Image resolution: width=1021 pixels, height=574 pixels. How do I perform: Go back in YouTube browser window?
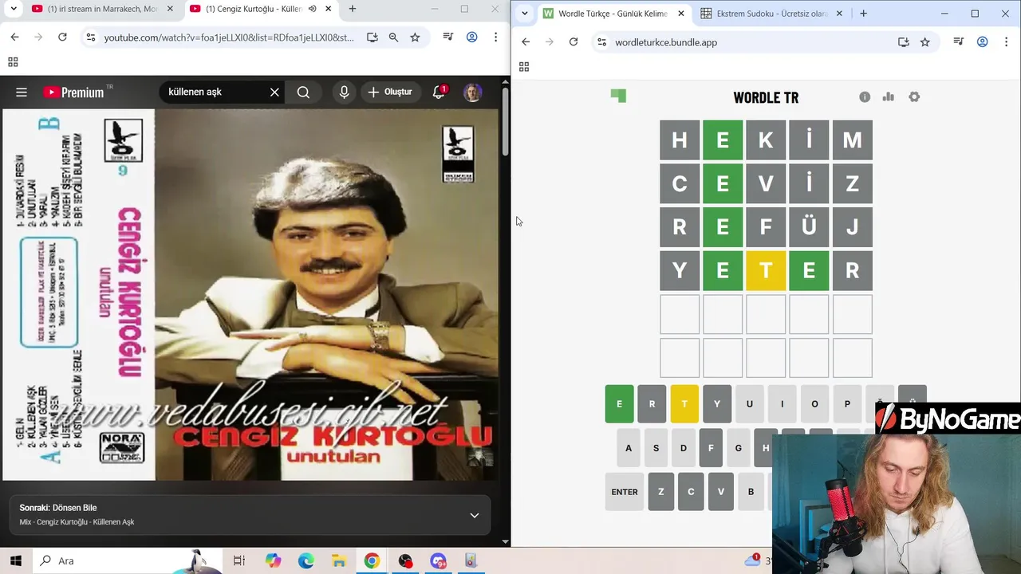pyautogui.click(x=14, y=37)
